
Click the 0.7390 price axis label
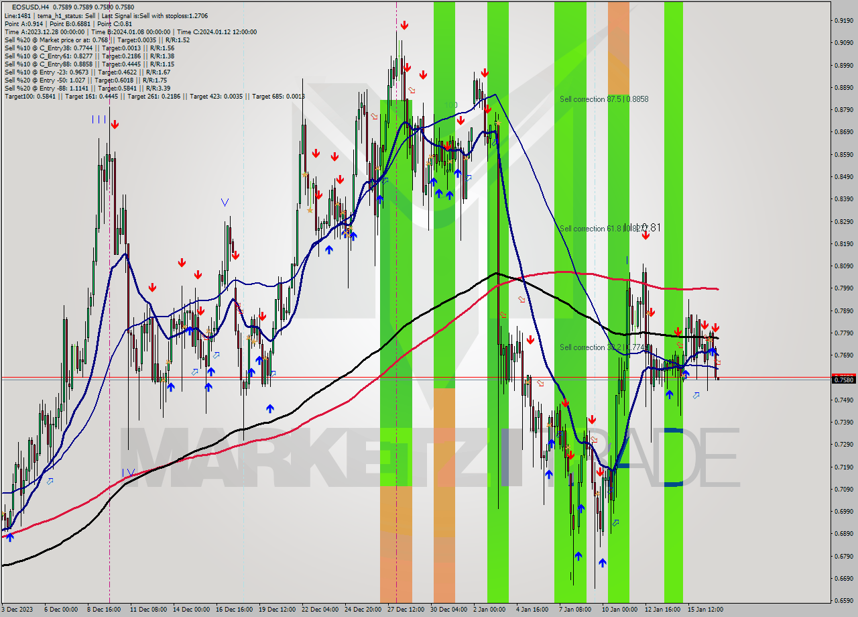(843, 423)
